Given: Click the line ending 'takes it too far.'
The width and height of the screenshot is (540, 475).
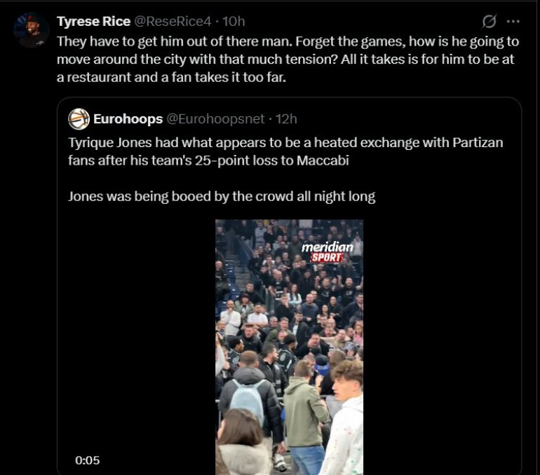Looking at the screenshot, I should (x=175, y=77).
